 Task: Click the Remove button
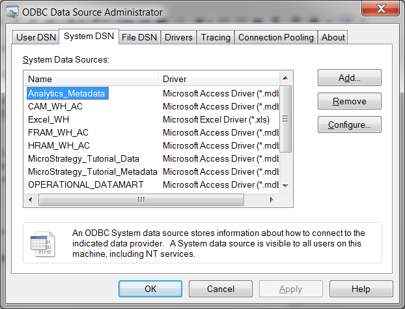pos(350,101)
